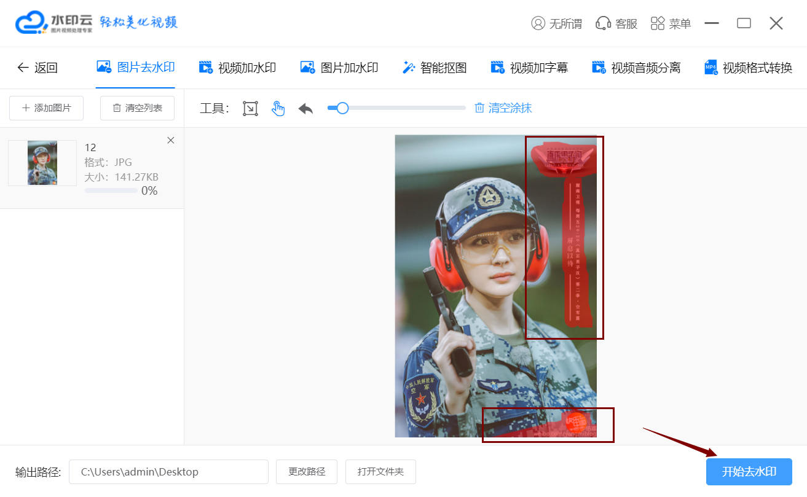Click 打开文件夹 button
The width and height of the screenshot is (807, 497).
click(381, 472)
